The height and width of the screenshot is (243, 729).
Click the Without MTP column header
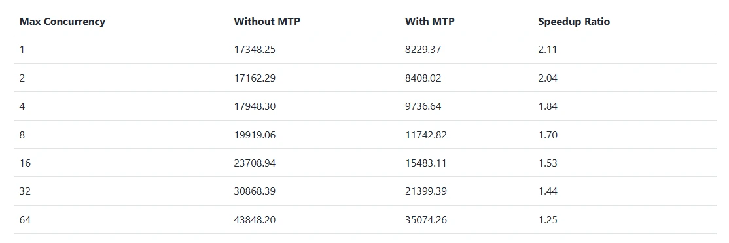[x=267, y=22]
